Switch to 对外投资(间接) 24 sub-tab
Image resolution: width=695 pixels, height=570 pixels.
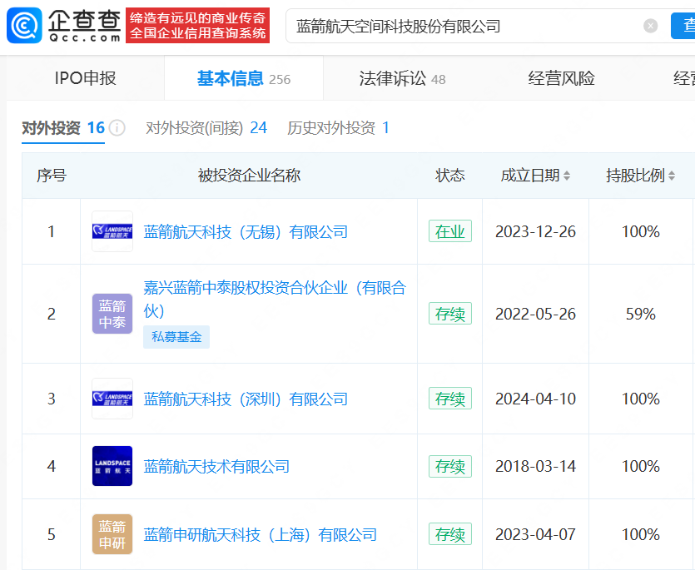206,128
